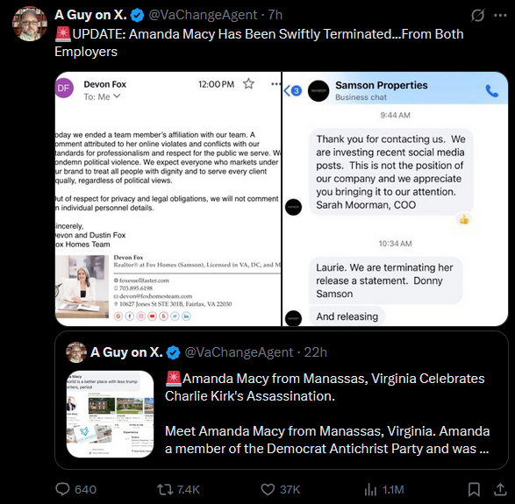Open the profile avatar of A Guy on X.
The image size is (515, 504).
30,24
